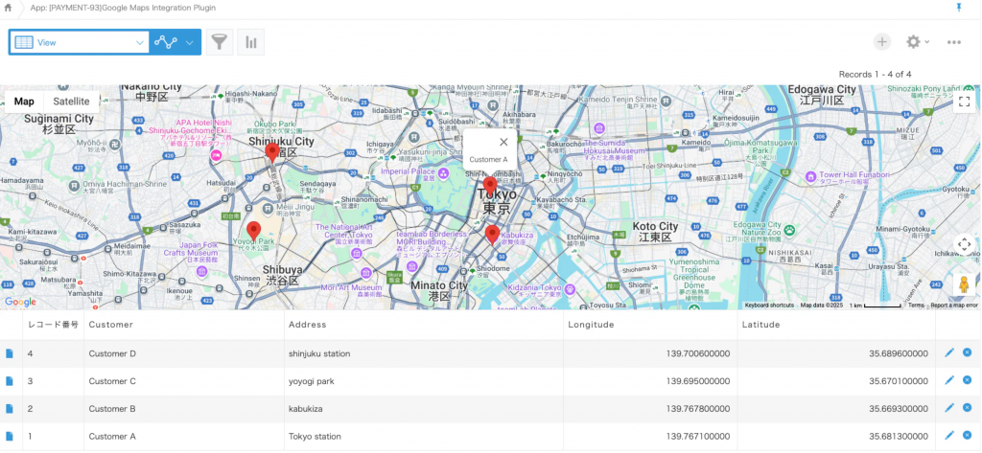
Task: Open record details for Customer D
Action: 10,353
